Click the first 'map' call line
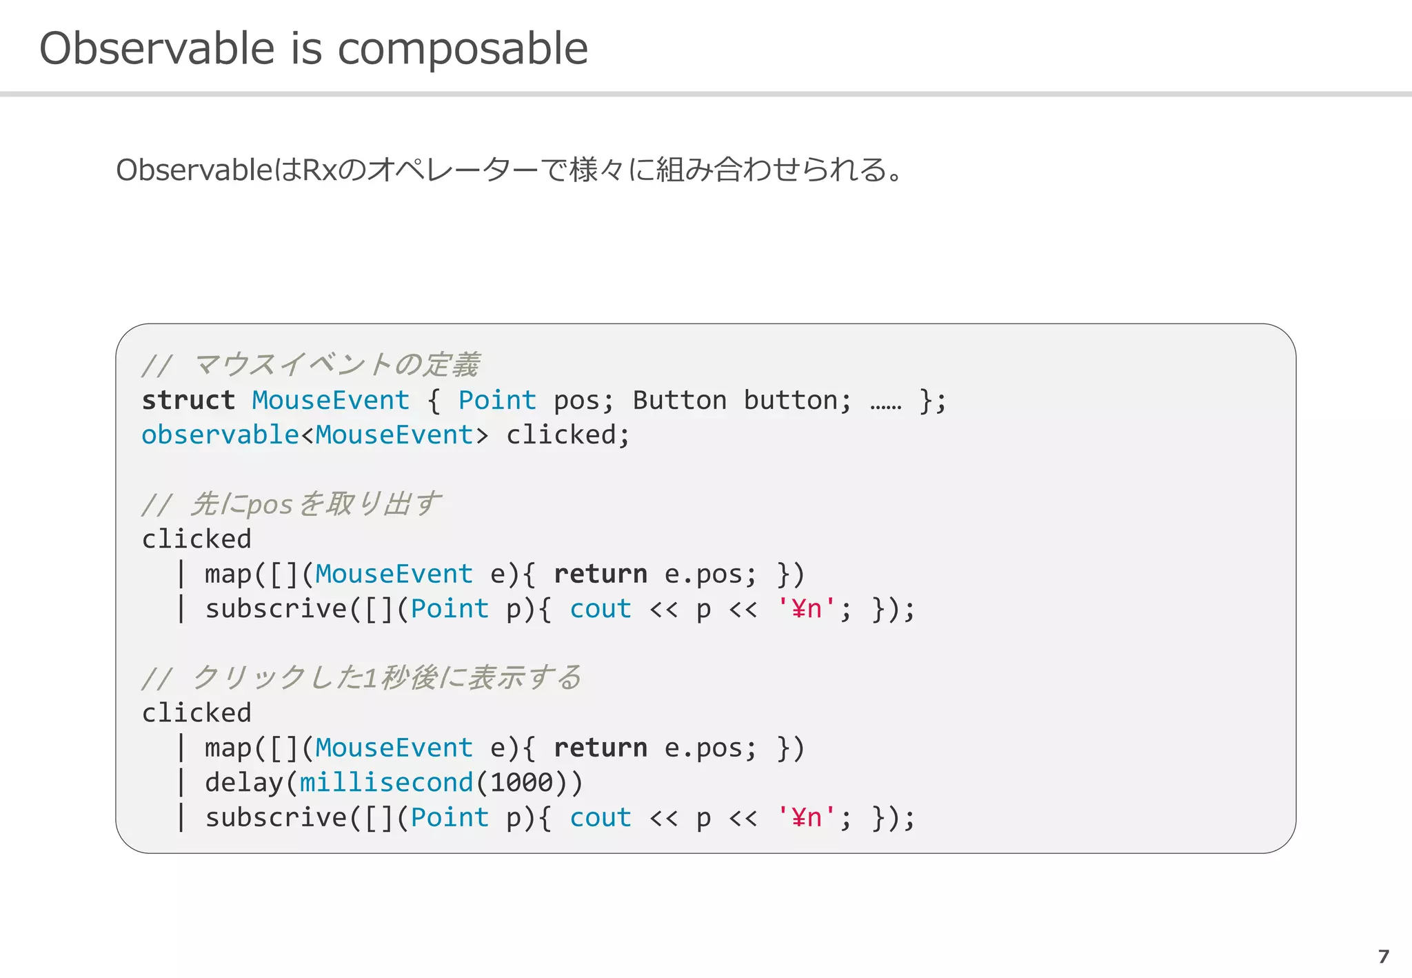The image size is (1412, 978). click(491, 574)
